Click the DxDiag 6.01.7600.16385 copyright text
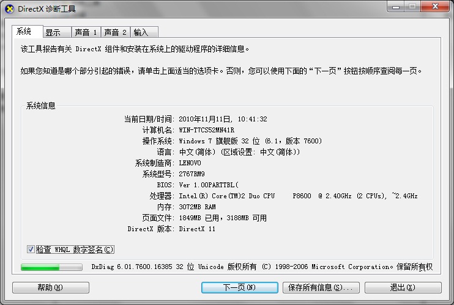Image resolution: width=454 pixels, height=305 pixels. (262, 267)
